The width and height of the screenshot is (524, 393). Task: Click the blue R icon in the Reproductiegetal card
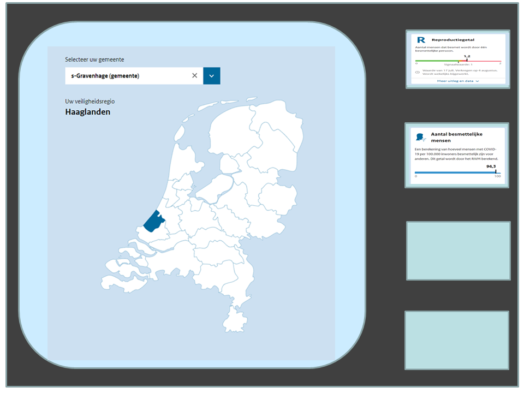tap(421, 40)
